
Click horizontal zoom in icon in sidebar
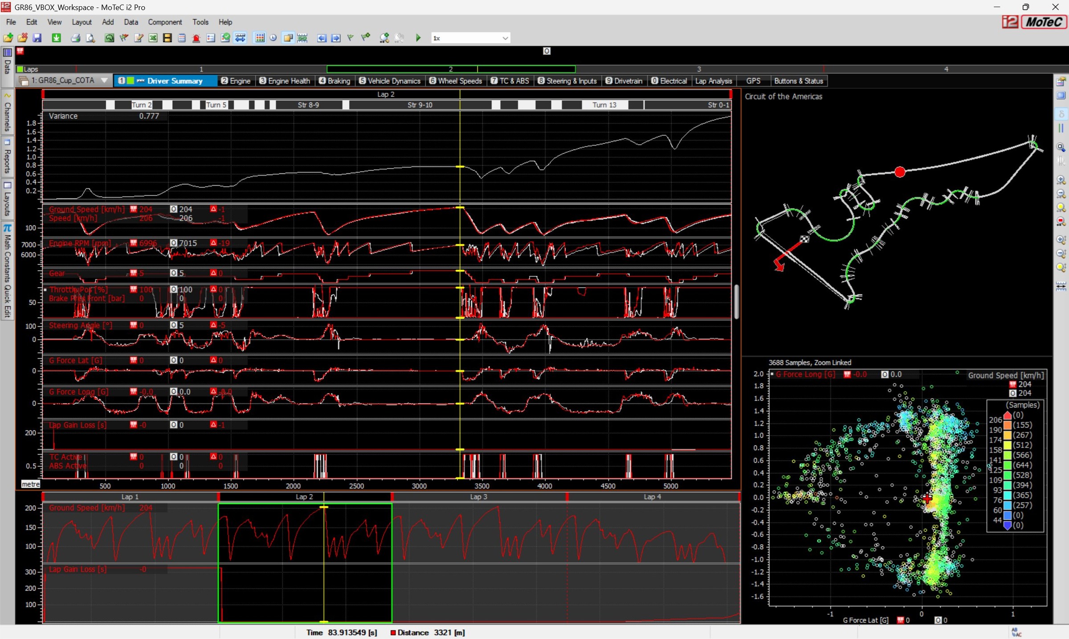[1061, 180]
